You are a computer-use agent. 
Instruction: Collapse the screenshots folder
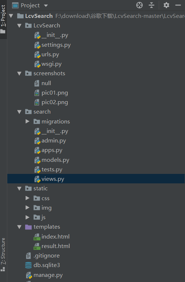(x=19, y=73)
